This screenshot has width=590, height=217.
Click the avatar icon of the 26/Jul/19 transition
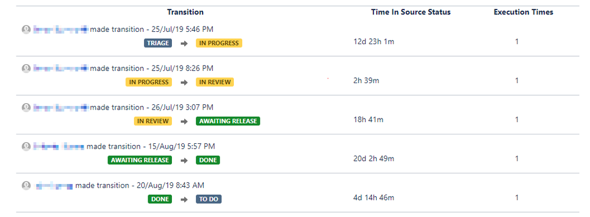point(26,107)
